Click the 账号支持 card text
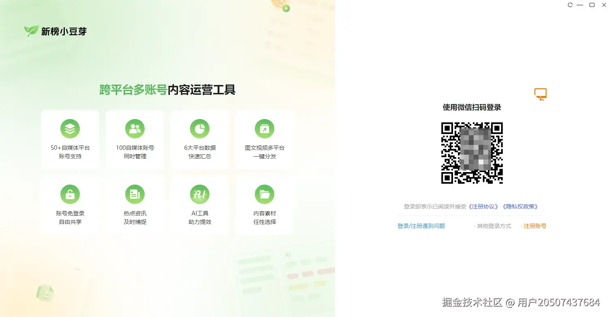 tap(70, 156)
